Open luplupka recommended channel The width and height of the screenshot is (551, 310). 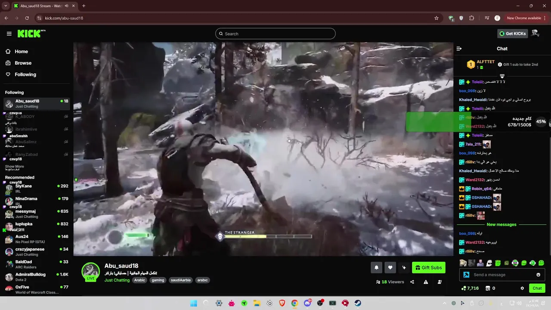click(x=37, y=226)
